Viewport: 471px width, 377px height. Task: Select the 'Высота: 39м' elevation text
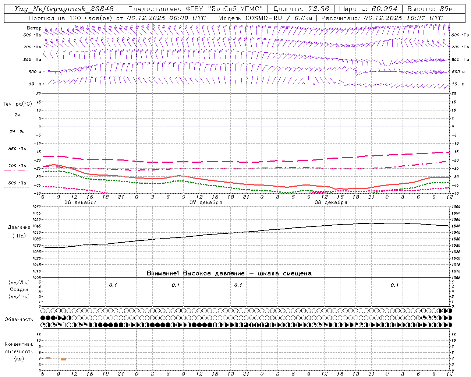coord(430,9)
